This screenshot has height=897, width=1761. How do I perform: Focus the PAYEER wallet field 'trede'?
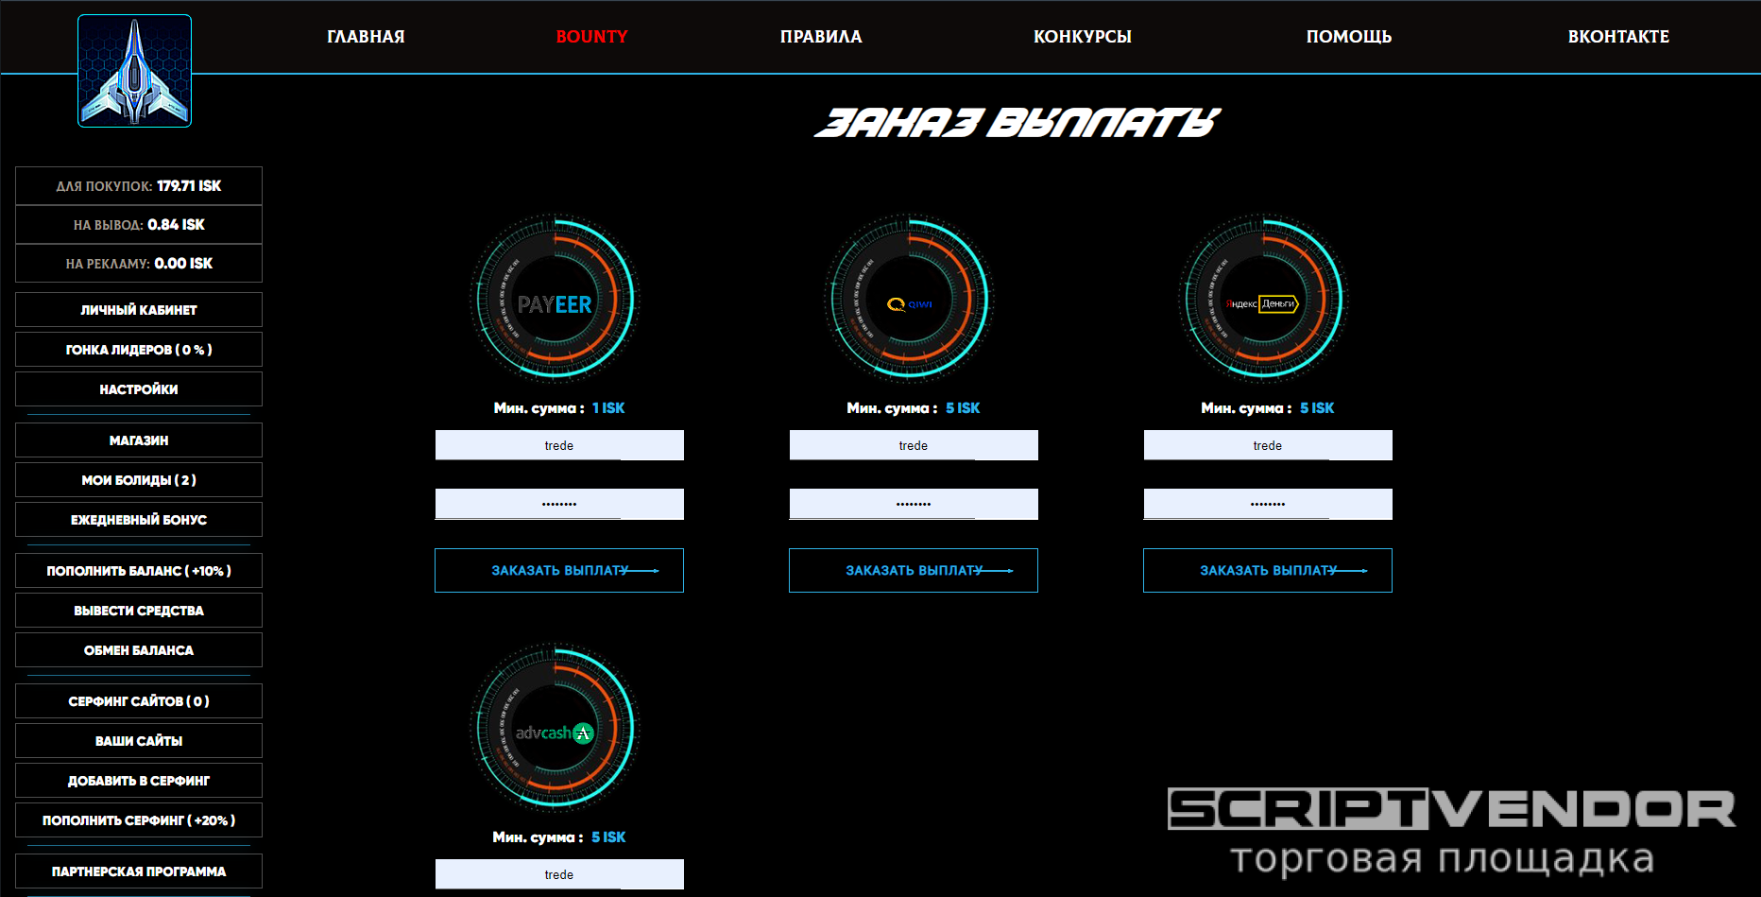click(559, 445)
